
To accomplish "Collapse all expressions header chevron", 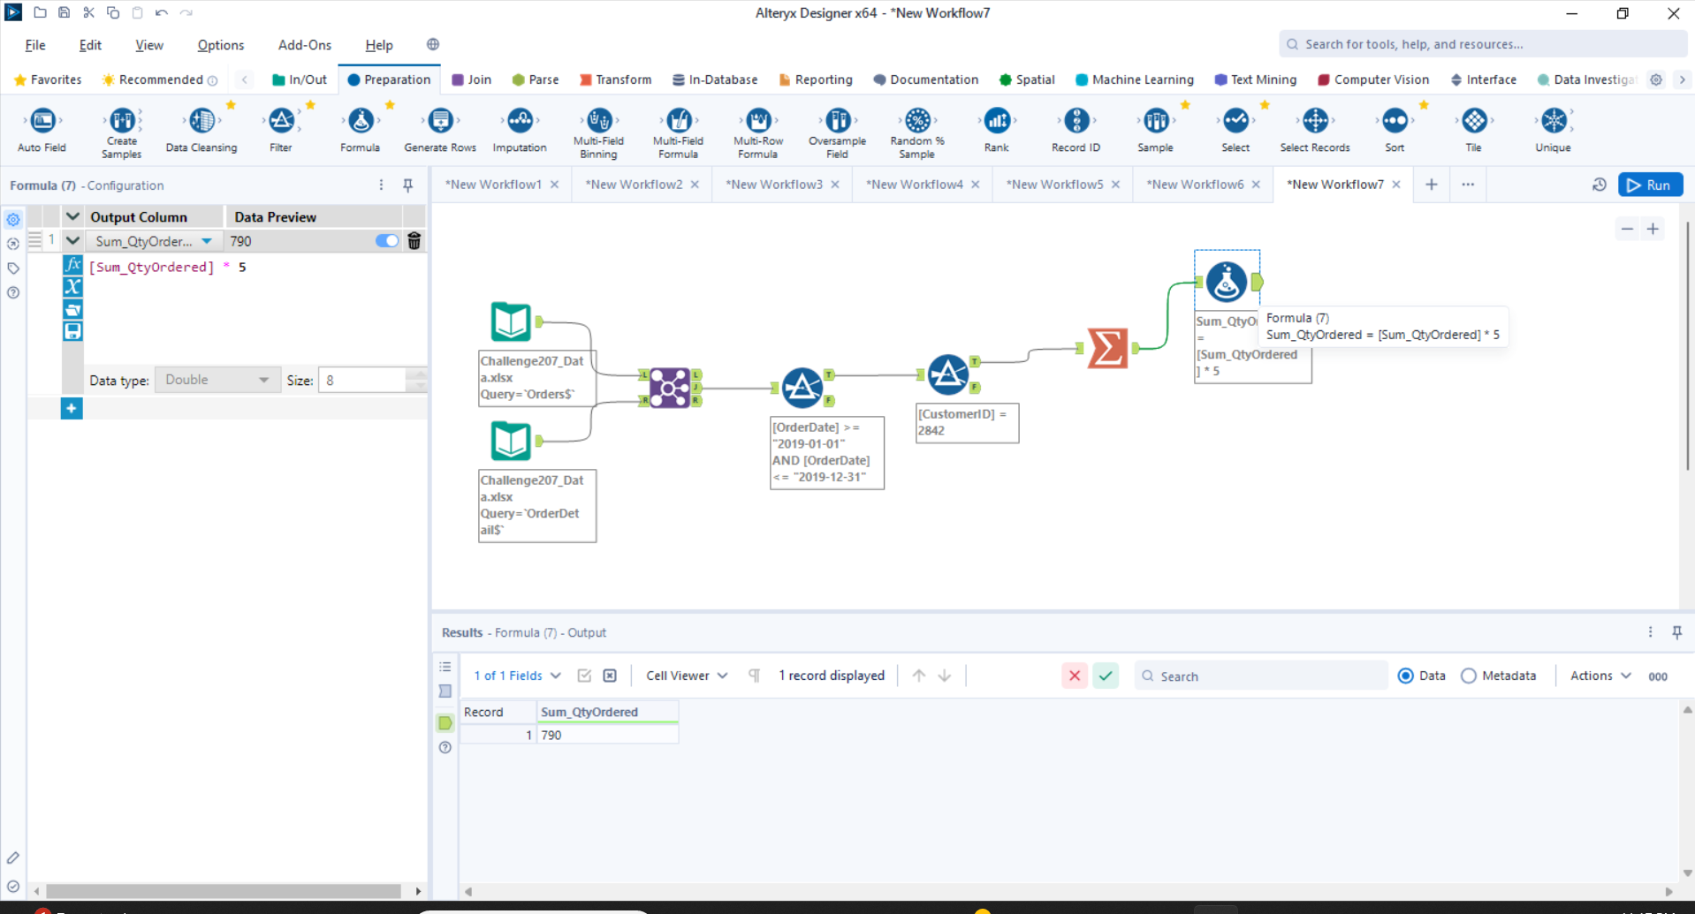I will (x=73, y=216).
